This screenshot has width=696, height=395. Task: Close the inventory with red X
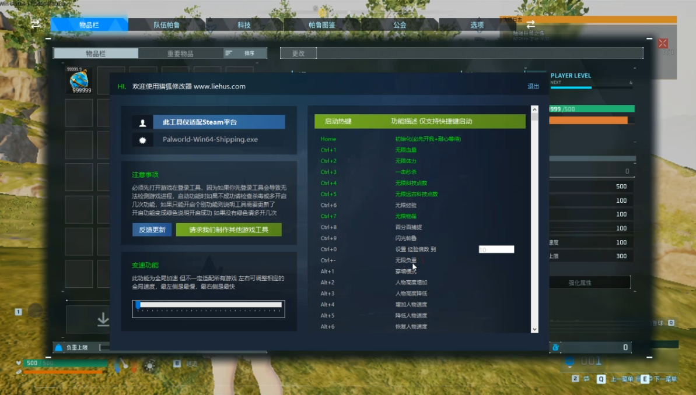click(663, 43)
